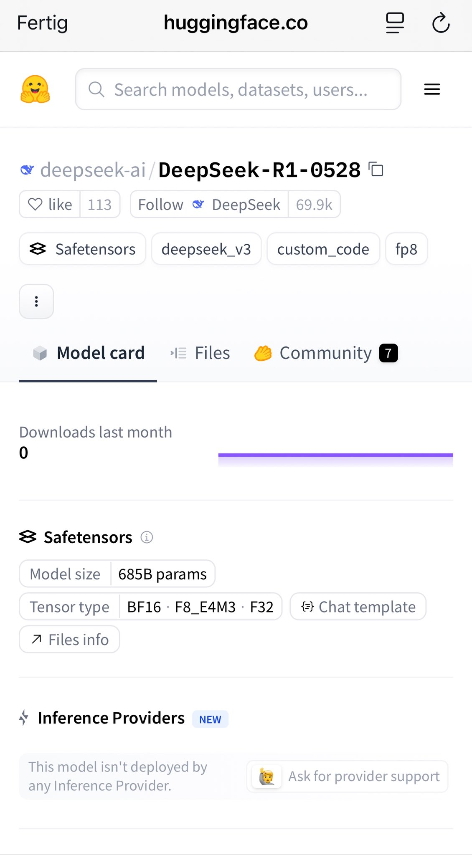
Task: Switch to the Files tab
Action: pyautogui.click(x=200, y=353)
